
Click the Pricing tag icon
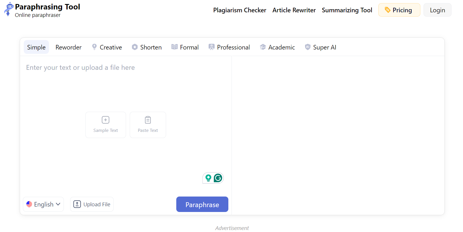point(387,10)
